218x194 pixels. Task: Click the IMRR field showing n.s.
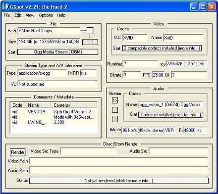88,73
